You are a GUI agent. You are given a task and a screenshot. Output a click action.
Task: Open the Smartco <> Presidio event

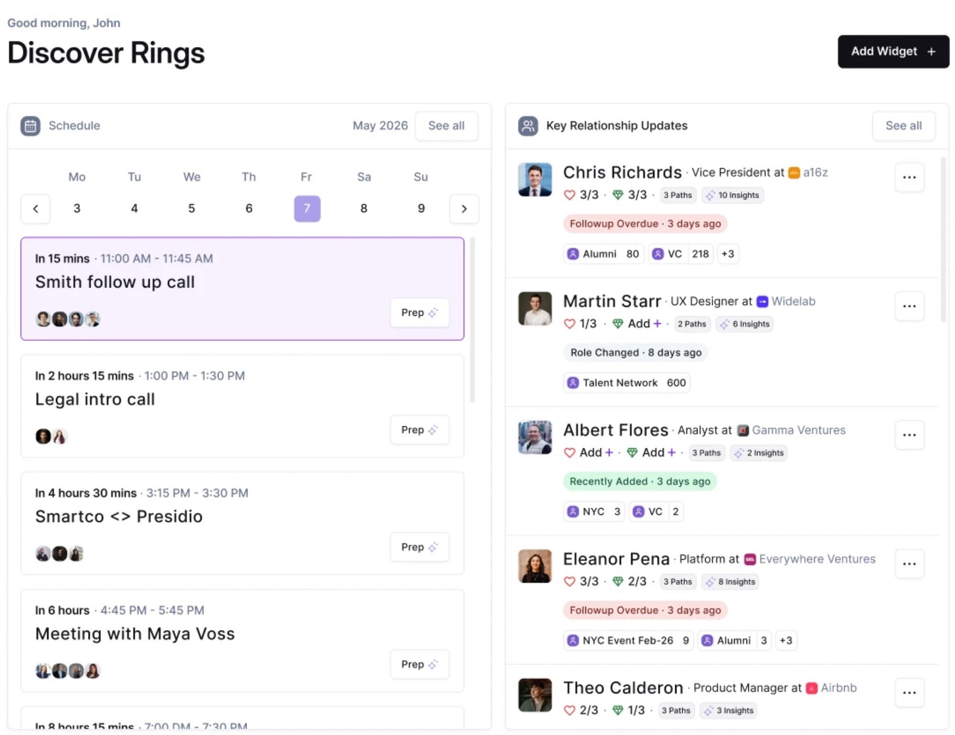(x=242, y=523)
